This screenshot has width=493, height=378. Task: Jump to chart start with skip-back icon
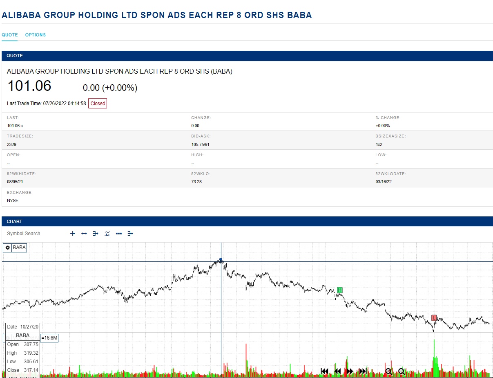point(325,371)
